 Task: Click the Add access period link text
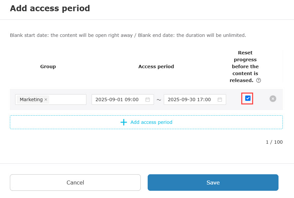[151, 122]
